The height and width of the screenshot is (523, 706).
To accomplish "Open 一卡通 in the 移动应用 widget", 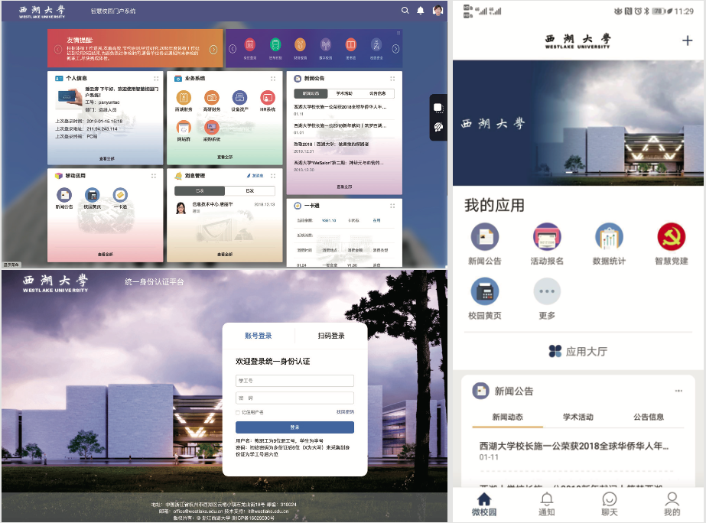I will pyautogui.click(x=120, y=195).
